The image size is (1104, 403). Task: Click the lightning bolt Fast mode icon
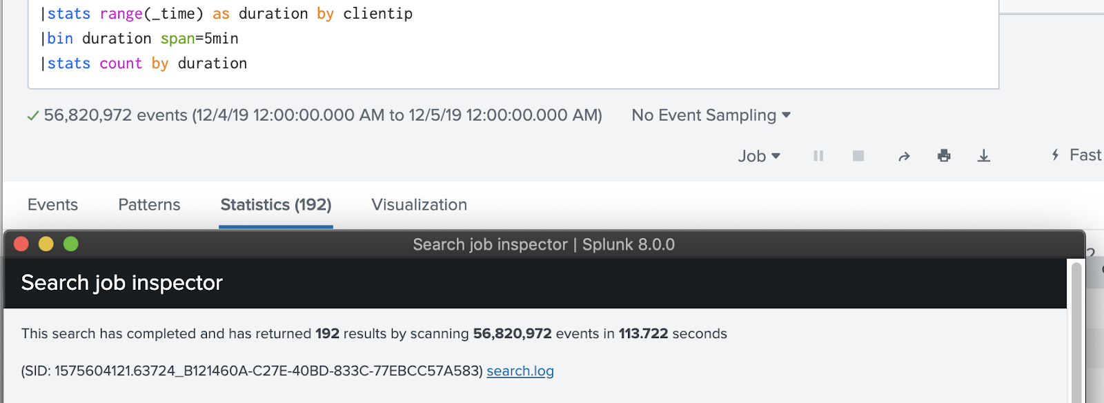tap(1055, 155)
